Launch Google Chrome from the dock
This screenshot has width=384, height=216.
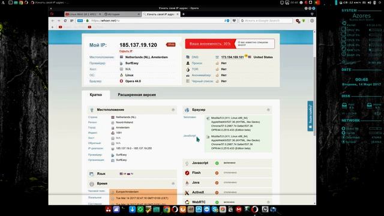pos(167,209)
